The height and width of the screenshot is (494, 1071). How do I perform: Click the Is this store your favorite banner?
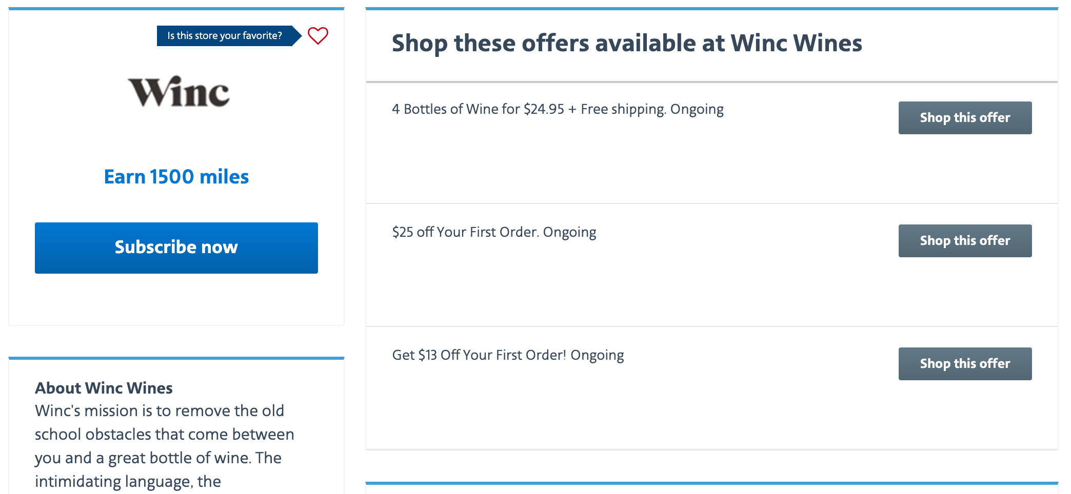(224, 36)
